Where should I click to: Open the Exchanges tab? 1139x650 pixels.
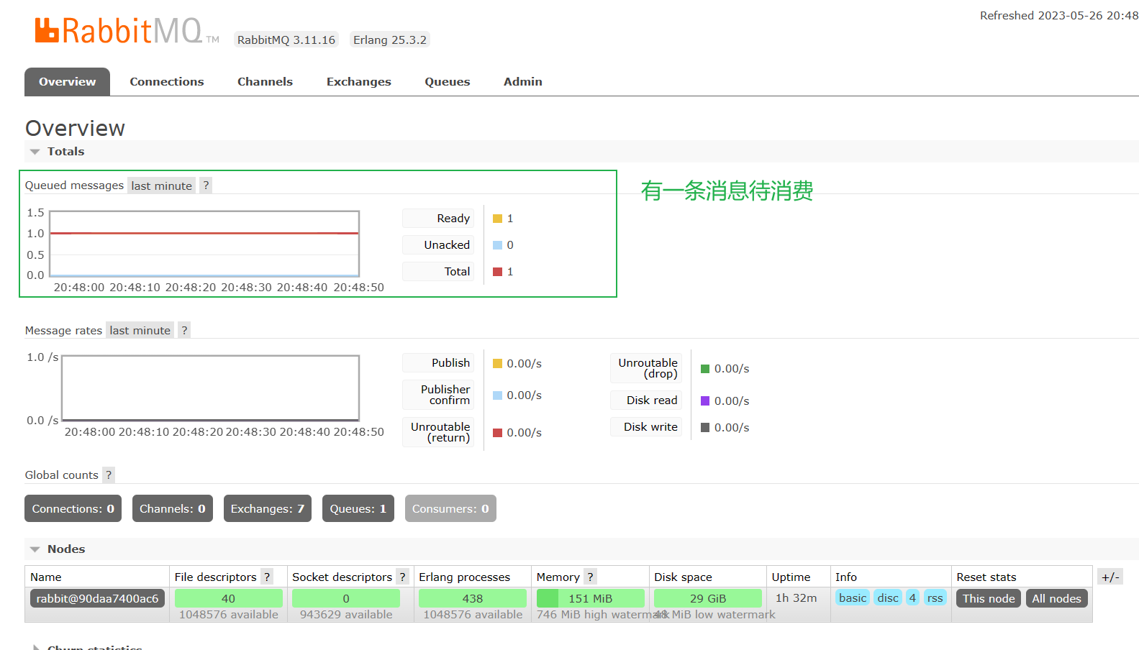358,82
